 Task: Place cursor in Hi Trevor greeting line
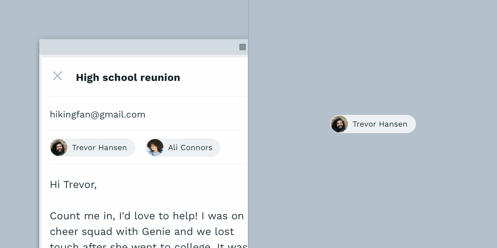pos(73,185)
